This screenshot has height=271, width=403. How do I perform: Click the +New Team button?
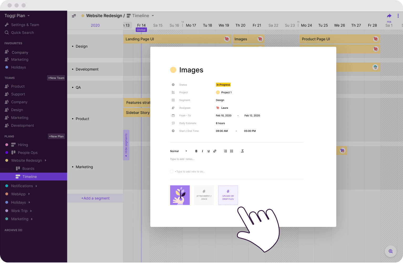[x=56, y=78]
